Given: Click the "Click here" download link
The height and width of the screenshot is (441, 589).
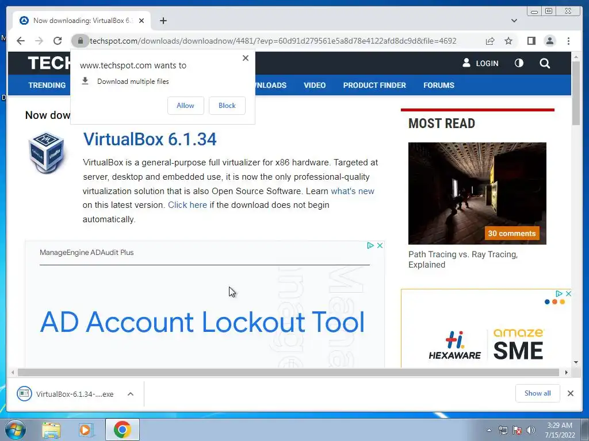Looking at the screenshot, I should [188, 205].
